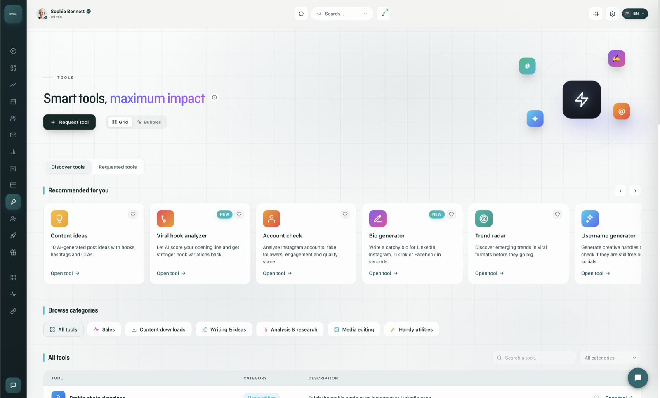Image resolution: width=660 pixels, height=398 pixels.
Task: Open the EN language selector
Action: tap(635, 14)
